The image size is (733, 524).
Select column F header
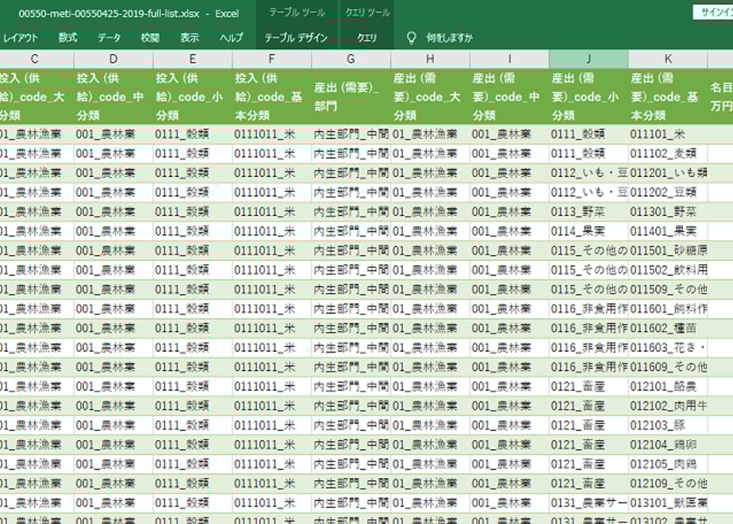pyautogui.click(x=271, y=59)
